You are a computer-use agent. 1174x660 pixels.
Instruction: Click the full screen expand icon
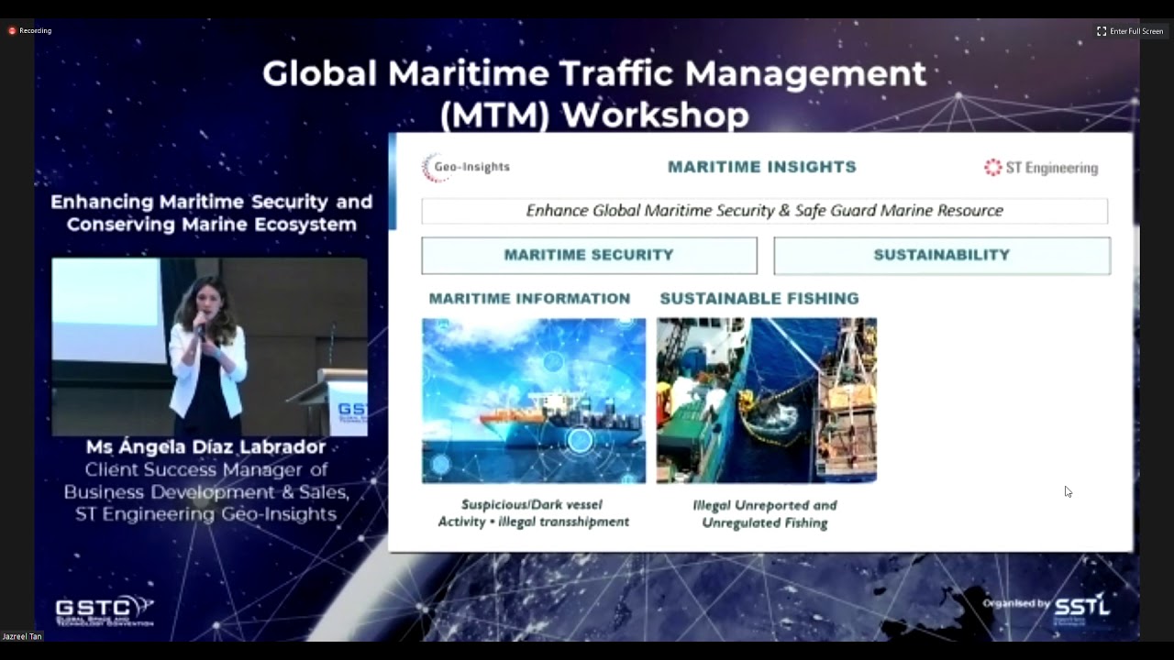pos(1101,31)
